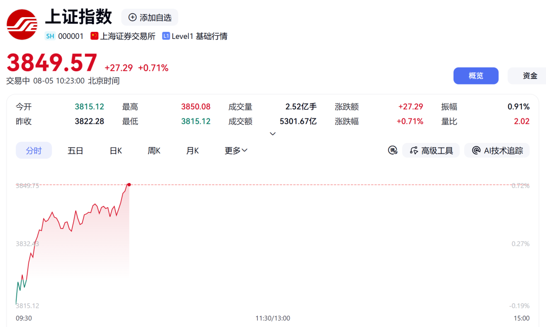Click the plus icon in 添加自选
The width and height of the screenshot is (546, 327).
(132, 17)
